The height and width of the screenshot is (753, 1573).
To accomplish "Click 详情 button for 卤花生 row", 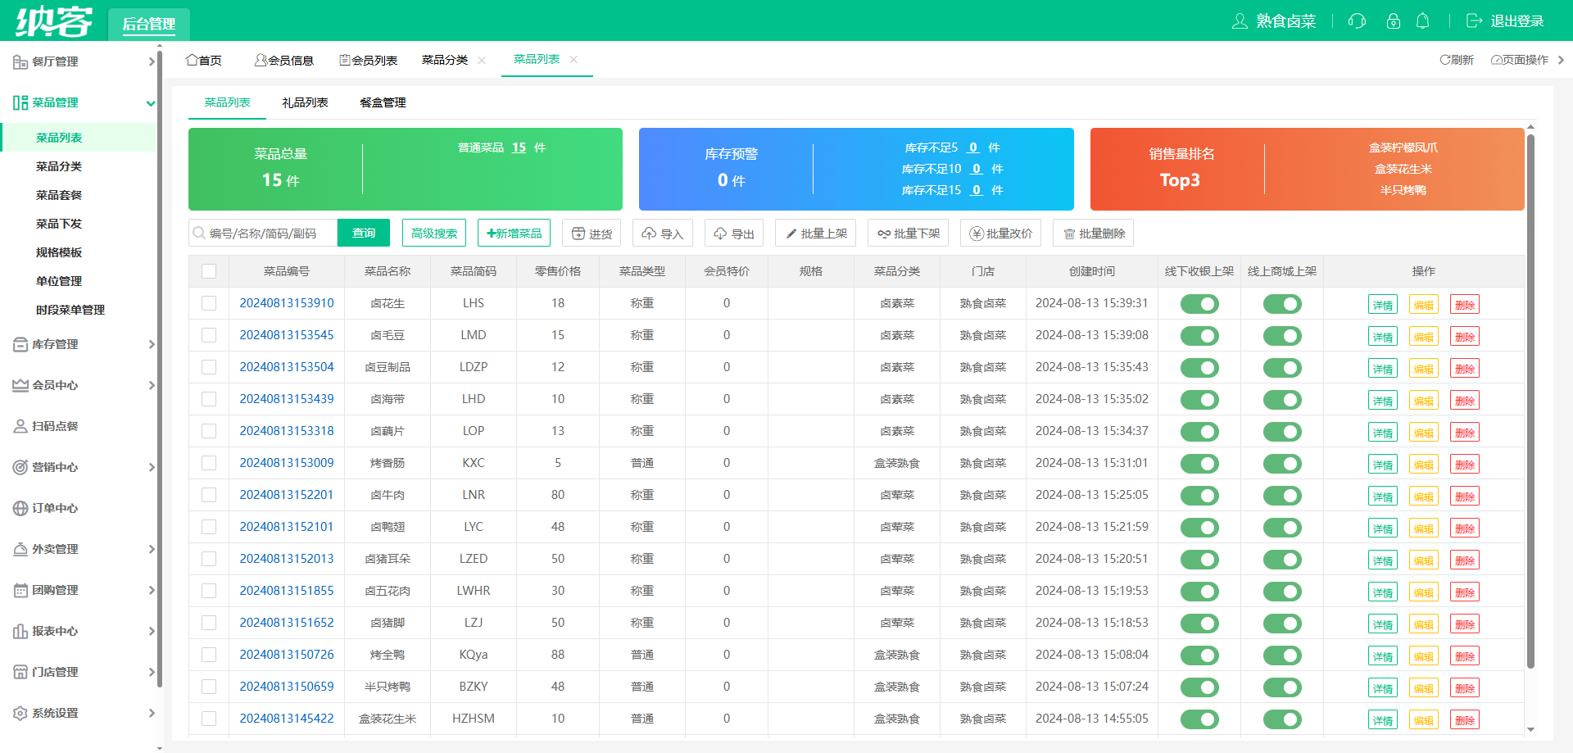I will click(x=1383, y=305).
